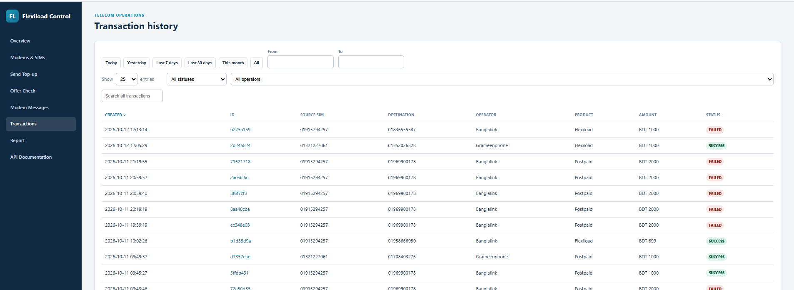Apply the This month range

coord(233,63)
